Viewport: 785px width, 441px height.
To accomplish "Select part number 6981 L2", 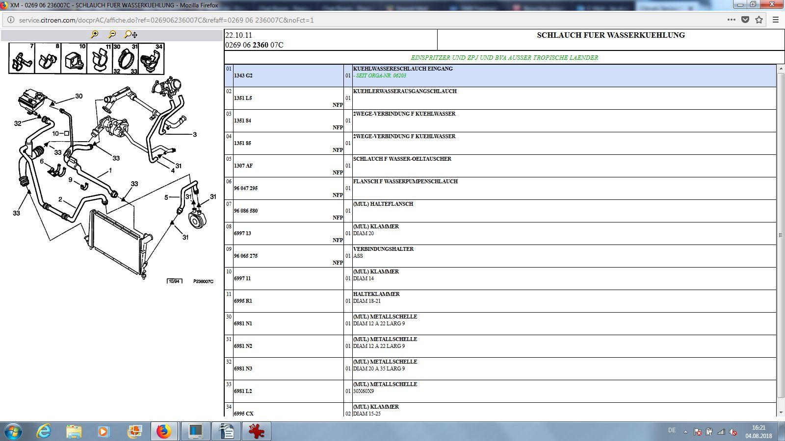I will tap(243, 391).
